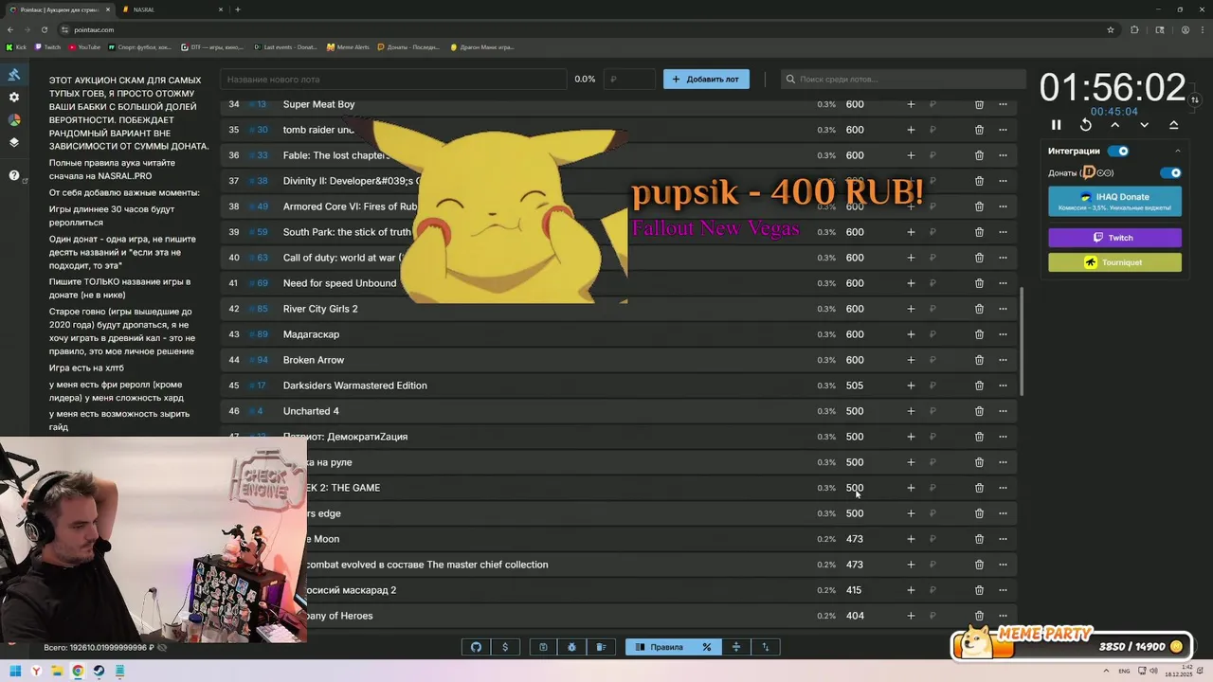1213x682 pixels.
Task: Add amount to Darksiders Warmastered Edition lot
Action: tap(911, 386)
